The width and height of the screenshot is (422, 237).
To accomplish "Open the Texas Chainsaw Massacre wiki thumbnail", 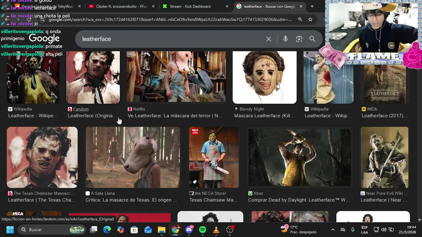I will tap(42, 157).
